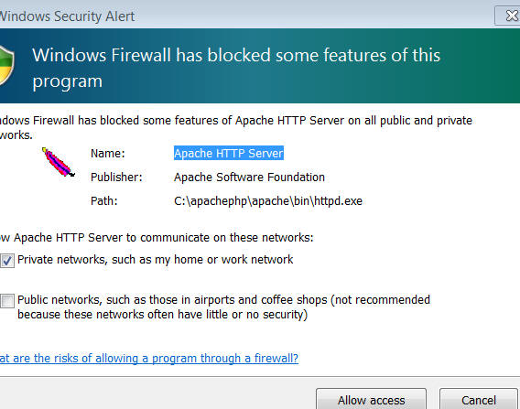Select the highlighted Apache HTTP Server name

click(x=229, y=153)
